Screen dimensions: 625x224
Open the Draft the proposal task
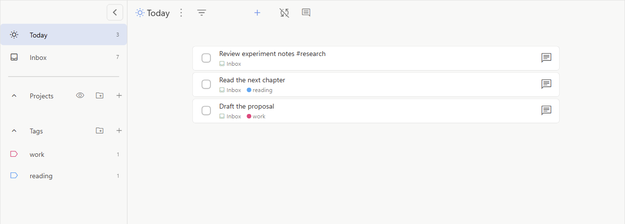376,111
